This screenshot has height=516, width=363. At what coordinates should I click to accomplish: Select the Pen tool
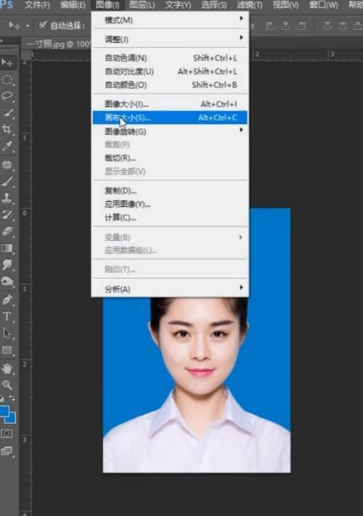coord(7,300)
